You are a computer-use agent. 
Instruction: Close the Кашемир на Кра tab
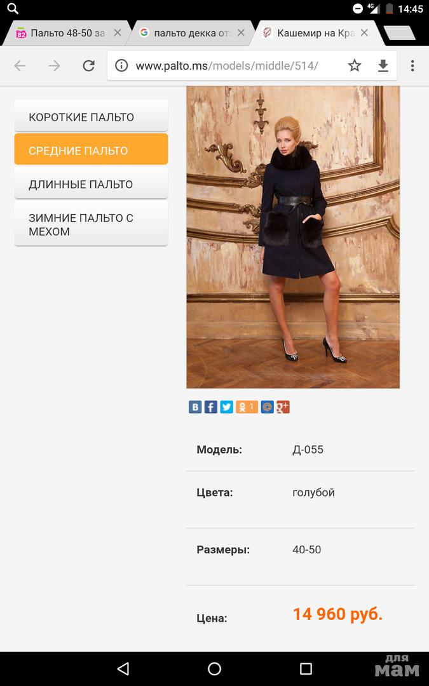[x=364, y=33]
